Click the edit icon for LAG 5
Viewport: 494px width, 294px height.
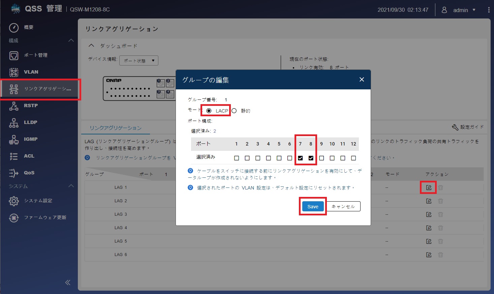coord(429,241)
